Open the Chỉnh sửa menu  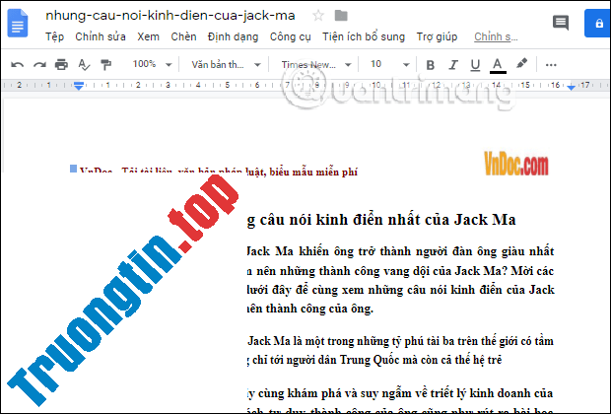click(101, 36)
